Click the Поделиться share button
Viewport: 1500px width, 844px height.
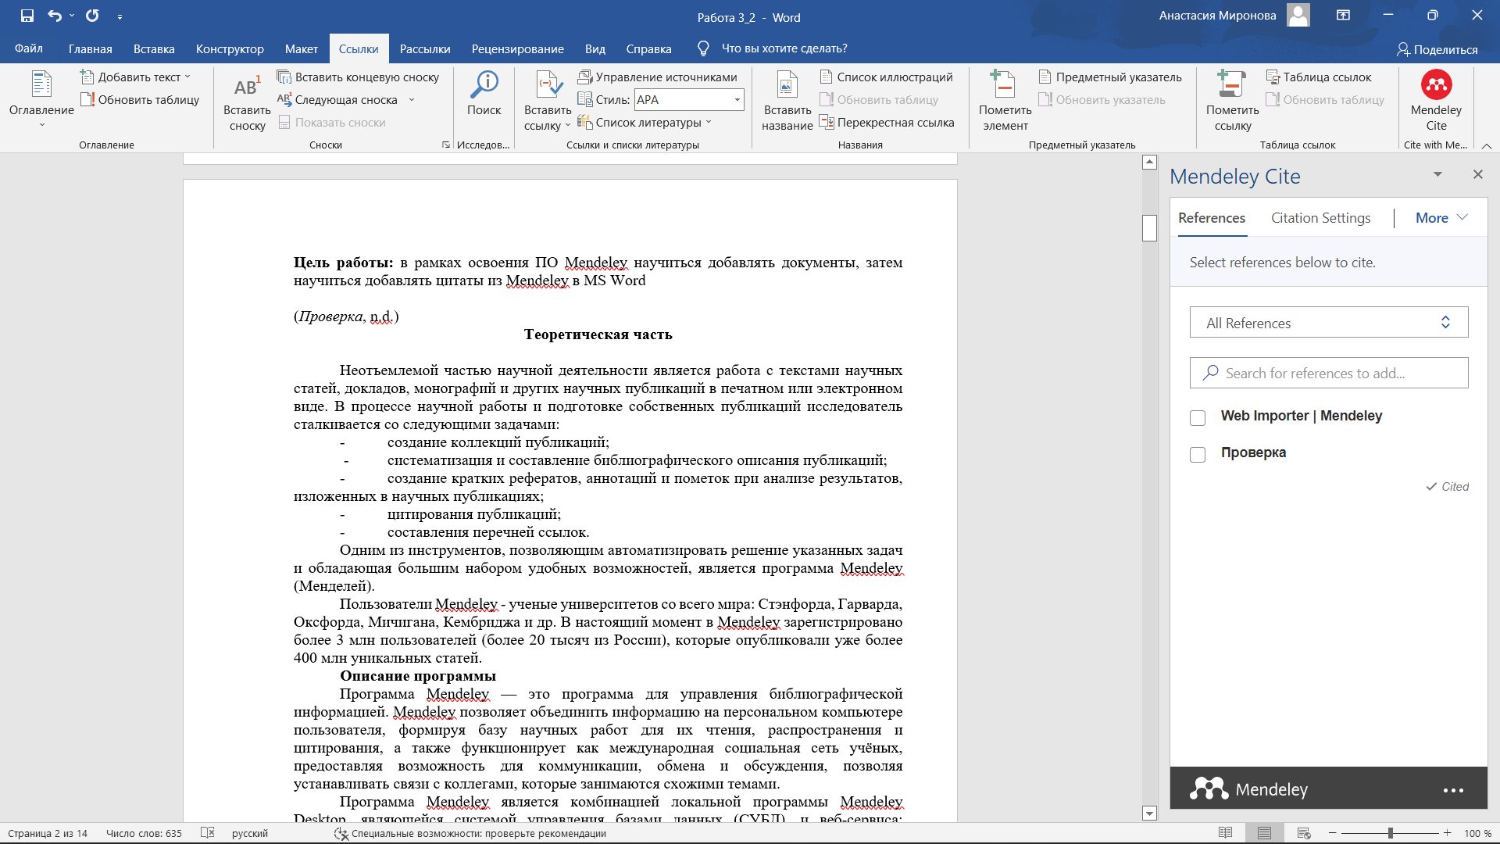(x=1437, y=49)
